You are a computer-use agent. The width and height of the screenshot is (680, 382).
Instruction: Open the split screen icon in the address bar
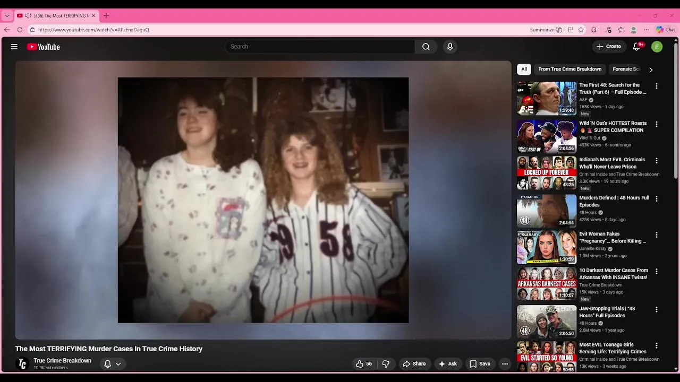click(x=571, y=30)
